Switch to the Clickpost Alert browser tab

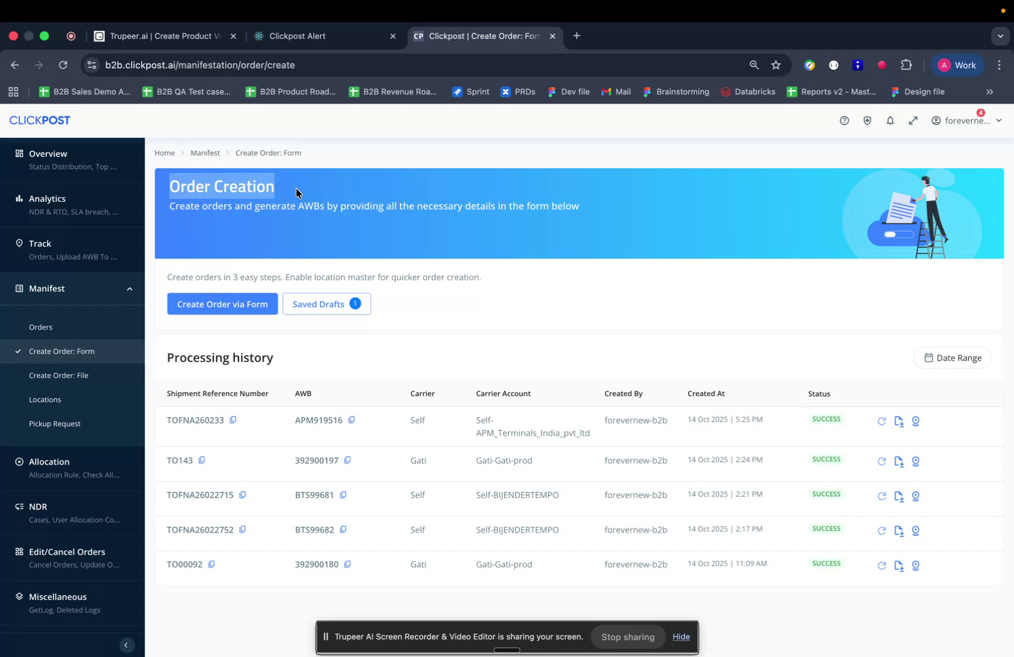298,36
